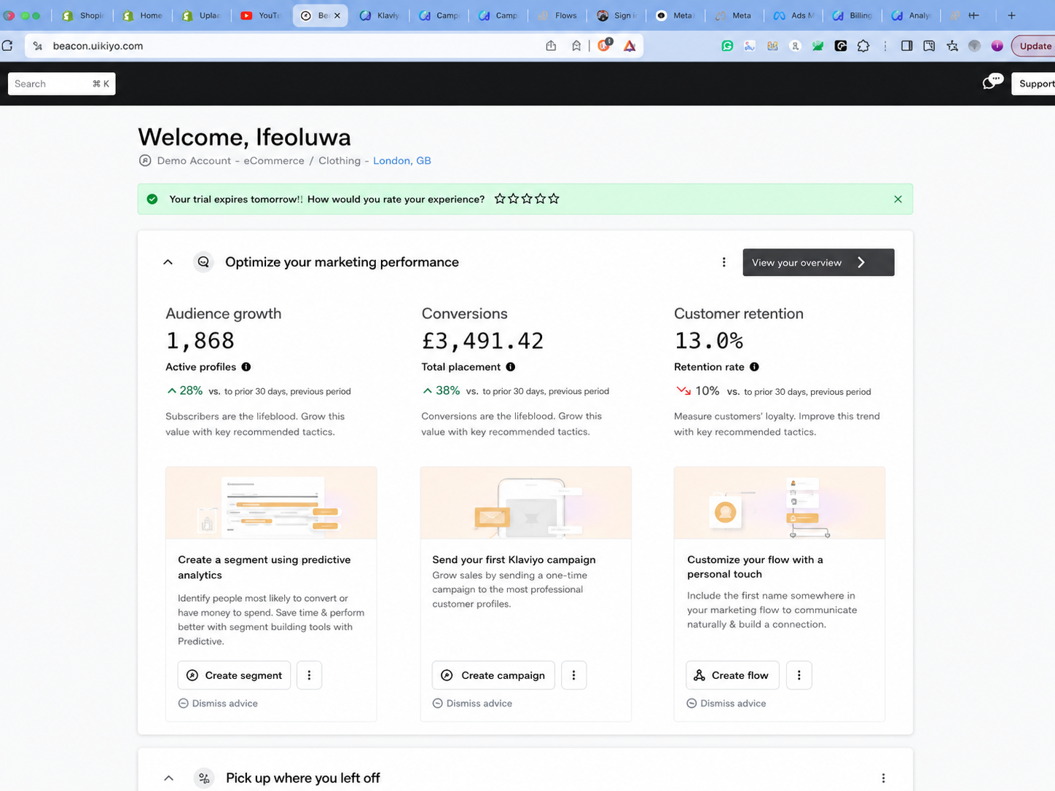
Task: Open the browser's vertical-dots menu by extensions
Action: (x=885, y=46)
